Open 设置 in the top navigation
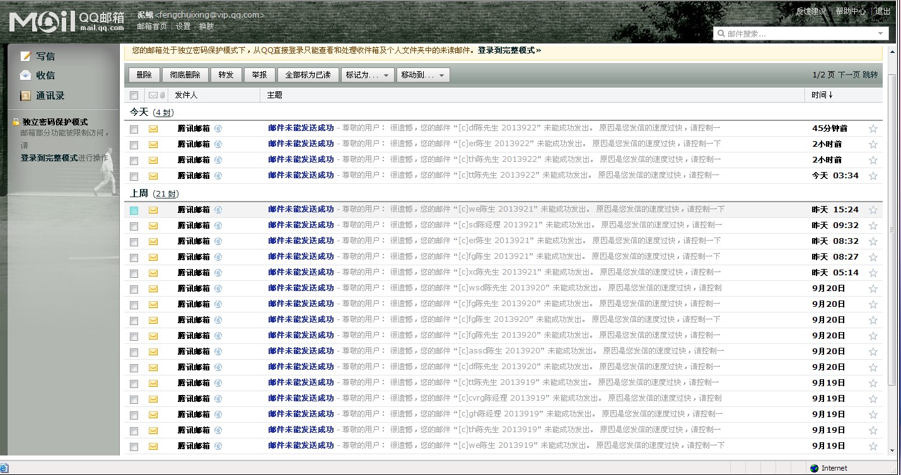This screenshot has width=901, height=475. tap(183, 26)
